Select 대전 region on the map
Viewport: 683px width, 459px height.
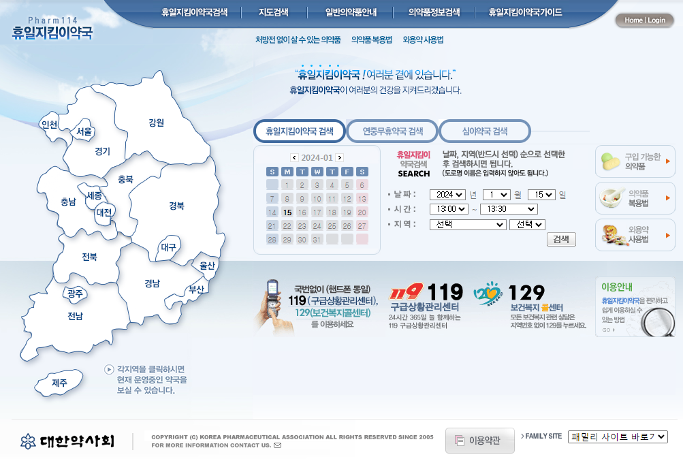104,212
